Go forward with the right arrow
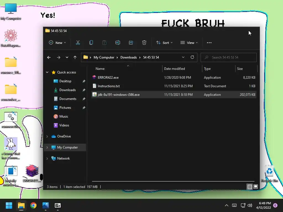 pyautogui.click(x=59, y=57)
